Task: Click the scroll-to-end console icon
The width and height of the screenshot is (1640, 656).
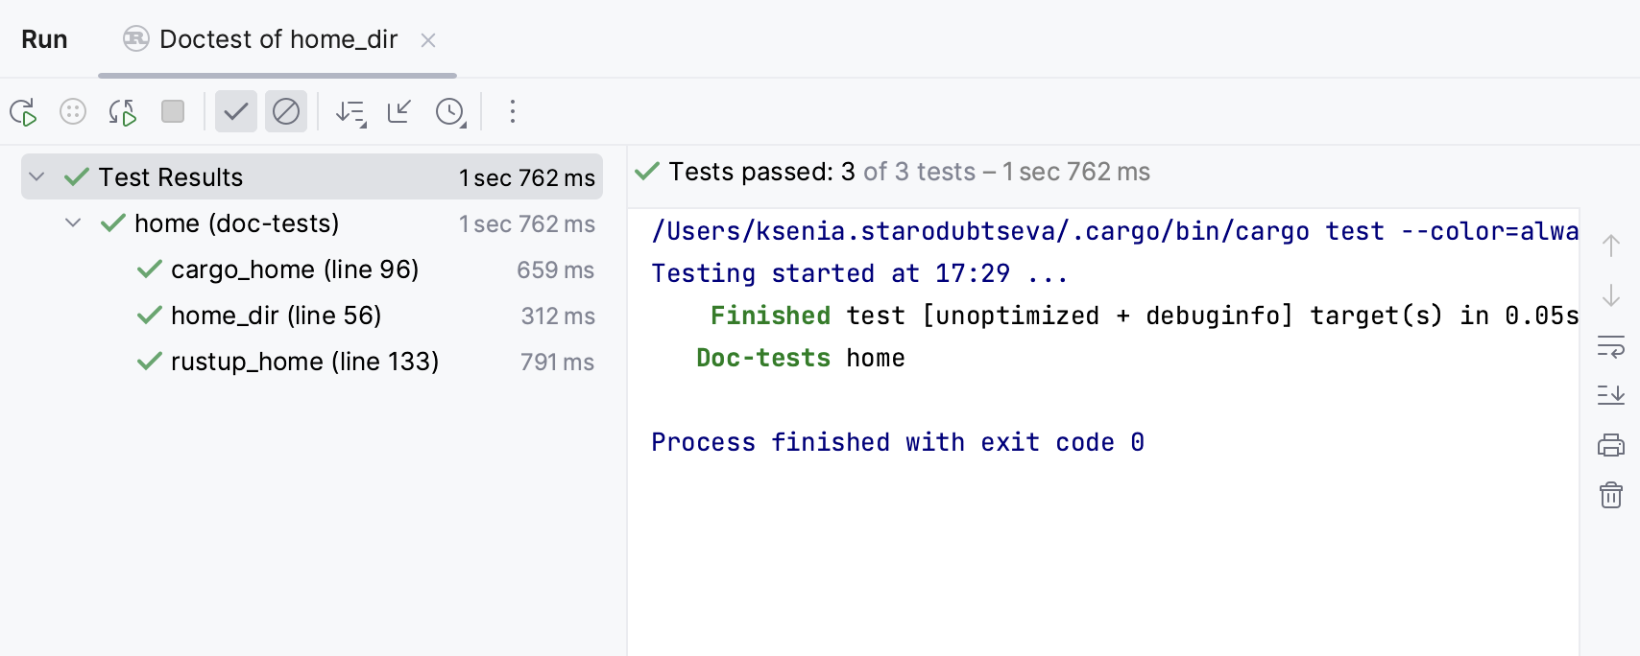Action: click(x=1612, y=394)
